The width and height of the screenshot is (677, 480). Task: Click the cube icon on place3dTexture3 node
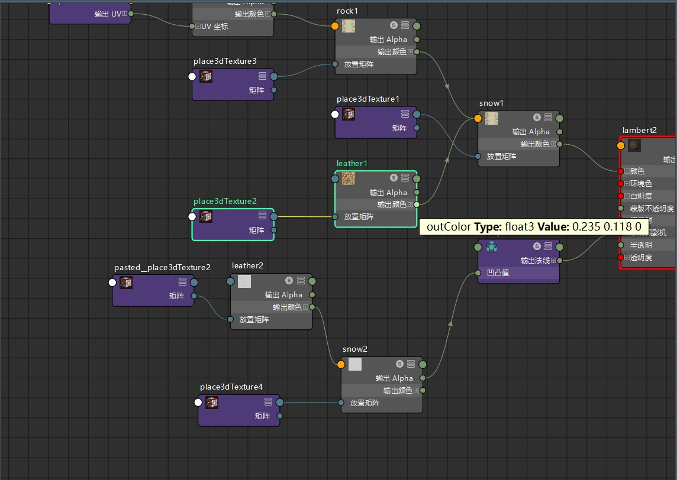206,76
